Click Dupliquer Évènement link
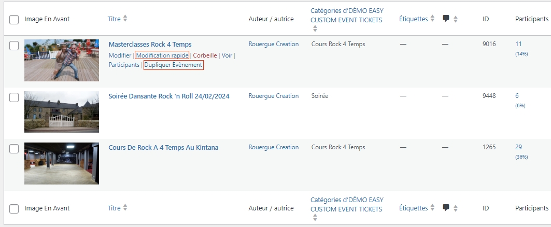The width and height of the screenshot is (551, 227). pyautogui.click(x=173, y=65)
